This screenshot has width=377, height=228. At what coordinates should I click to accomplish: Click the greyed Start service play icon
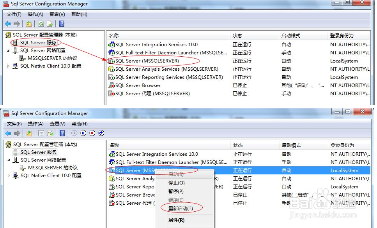tap(74, 133)
